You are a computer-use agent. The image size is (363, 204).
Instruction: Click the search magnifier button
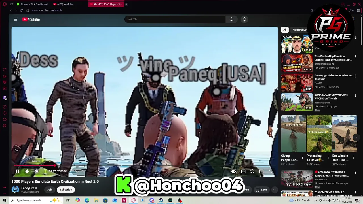232,19
